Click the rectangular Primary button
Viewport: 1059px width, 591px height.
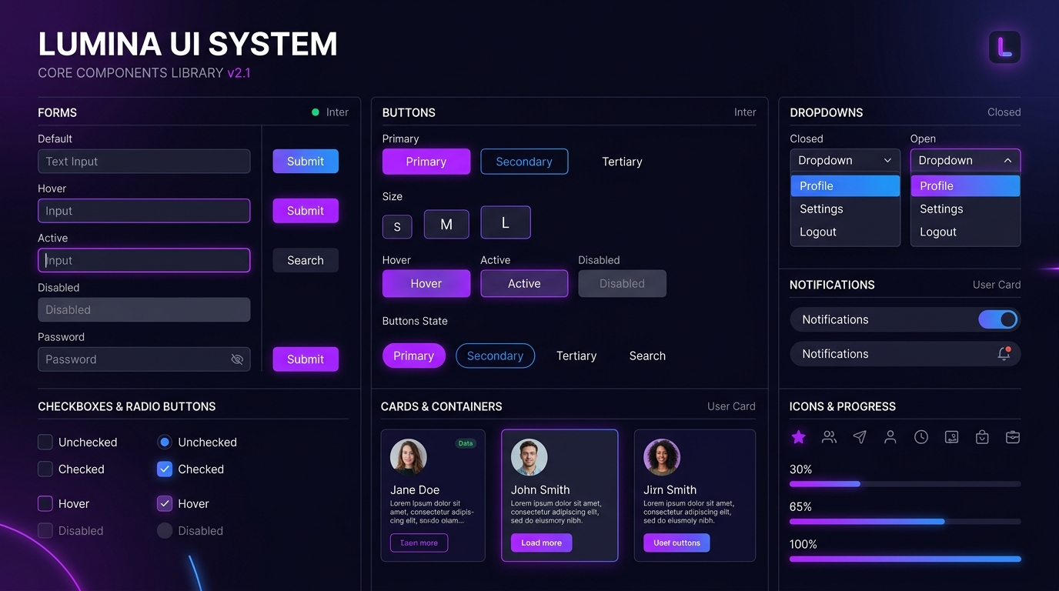click(x=426, y=162)
